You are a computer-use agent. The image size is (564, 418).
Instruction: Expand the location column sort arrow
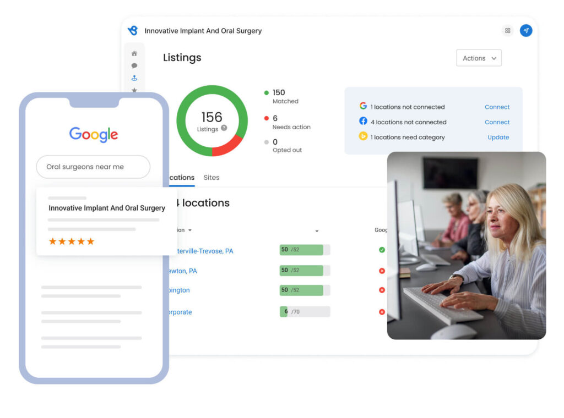190,230
